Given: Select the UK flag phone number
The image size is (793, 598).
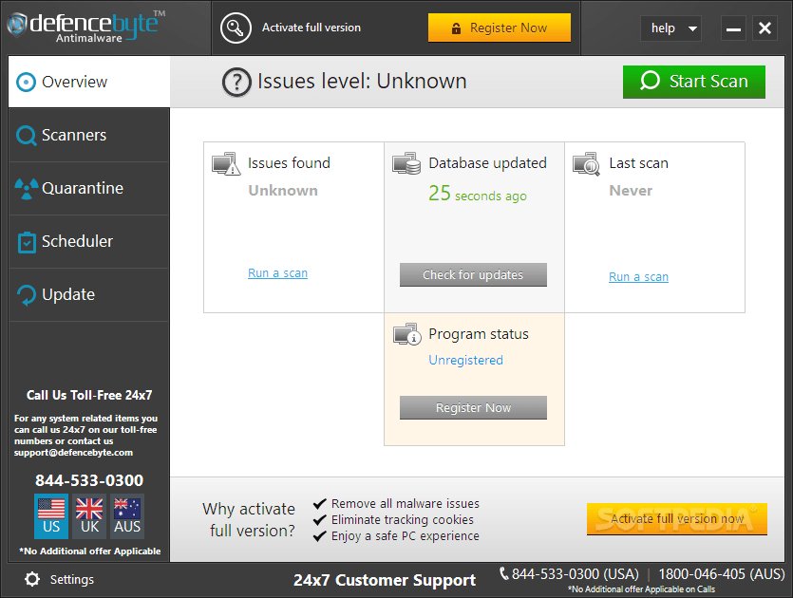Looking at the screenshot, I should point(89,515).
